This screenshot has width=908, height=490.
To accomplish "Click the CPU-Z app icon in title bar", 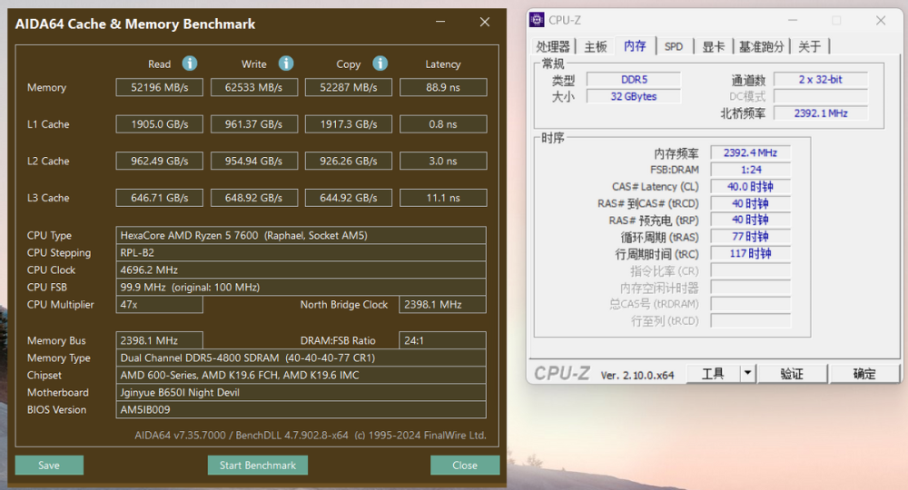I will pyautogui.click(x=537, y=20).
